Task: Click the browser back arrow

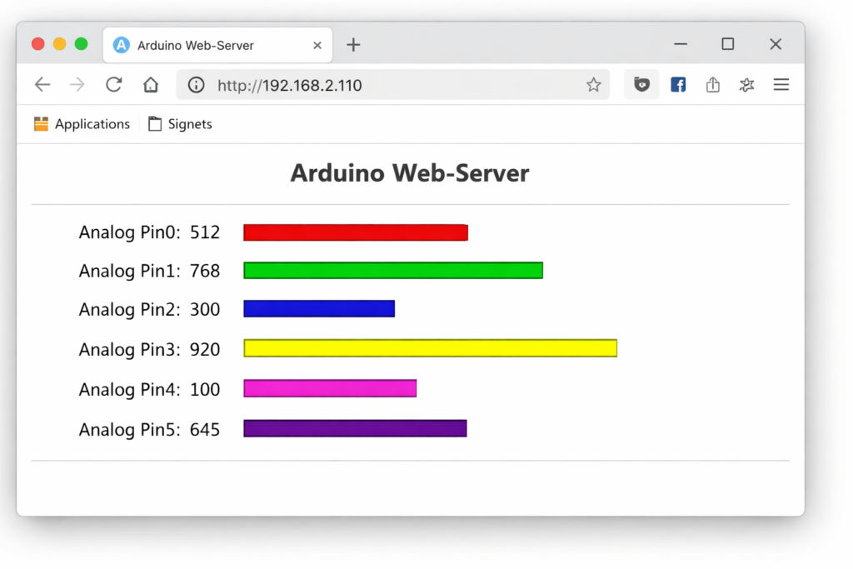Action: point(42,85)
